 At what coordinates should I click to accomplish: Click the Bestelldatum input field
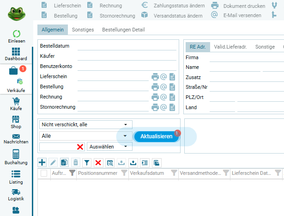127,46
